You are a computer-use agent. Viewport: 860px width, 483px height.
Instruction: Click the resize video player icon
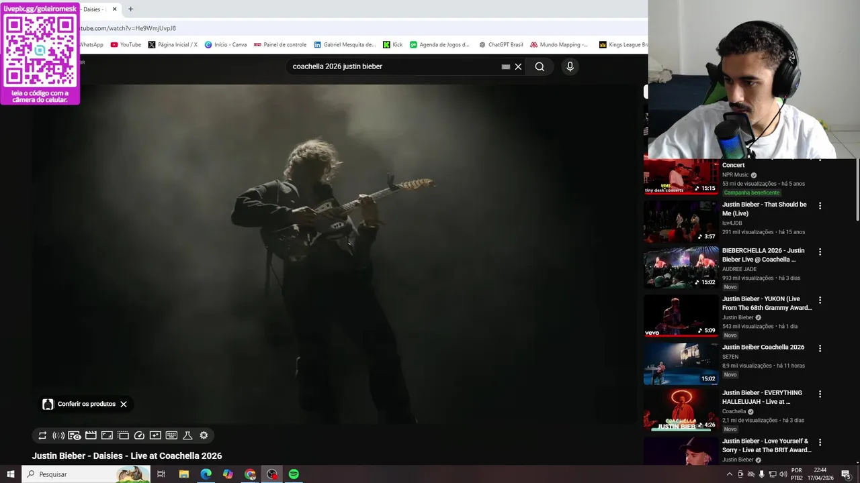pos(107,435)
